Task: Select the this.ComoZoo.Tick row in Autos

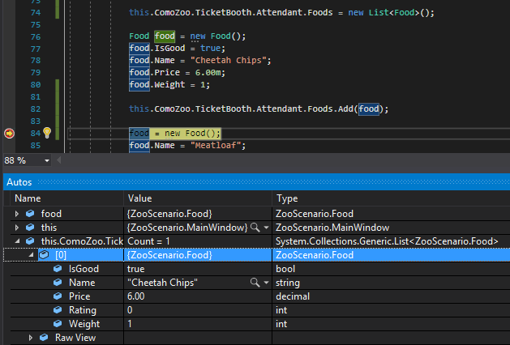Action: point(81,241)
